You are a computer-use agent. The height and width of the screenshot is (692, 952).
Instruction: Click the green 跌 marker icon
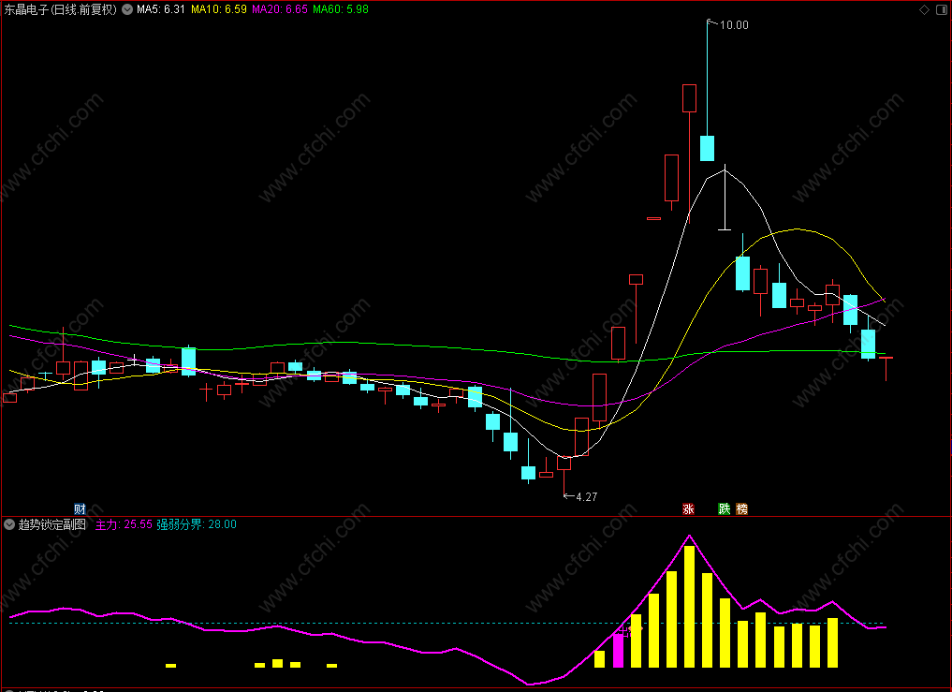(x=725, y=509)
